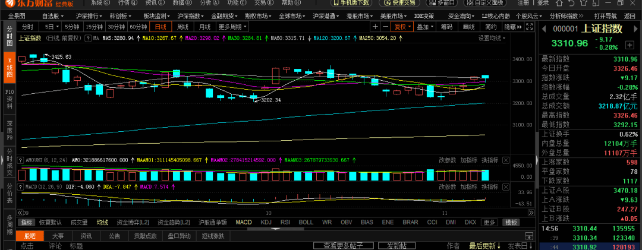Enter fullscreen chart with expand icon
The width and height of the screenshot is (642, 250).
coord(530,27)
